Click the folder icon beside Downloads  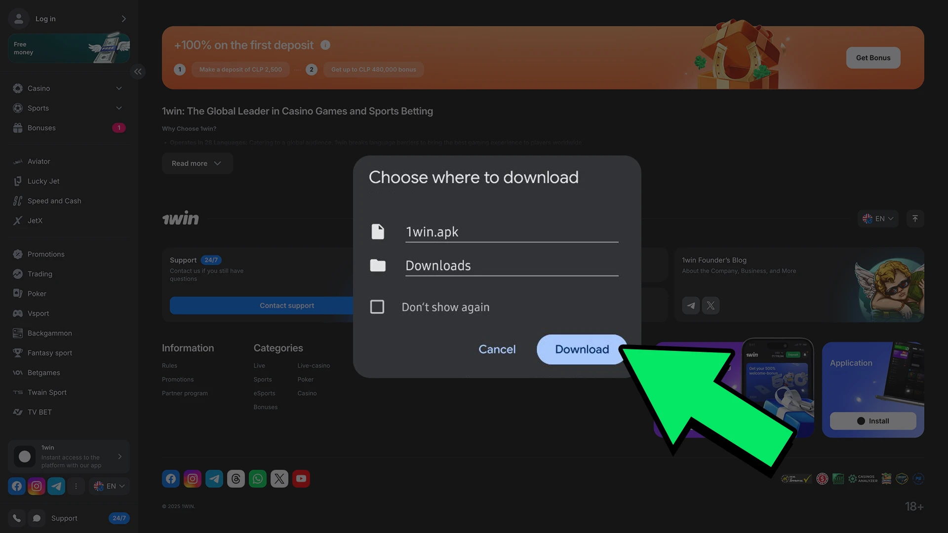point(378,266)
